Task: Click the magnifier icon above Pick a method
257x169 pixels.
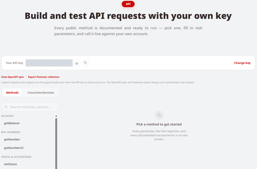Action: (x=159, y=115)
